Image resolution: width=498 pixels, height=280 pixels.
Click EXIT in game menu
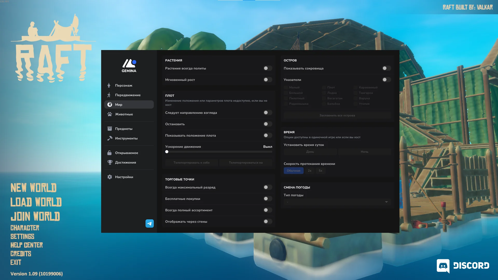[x=16, y=262]
